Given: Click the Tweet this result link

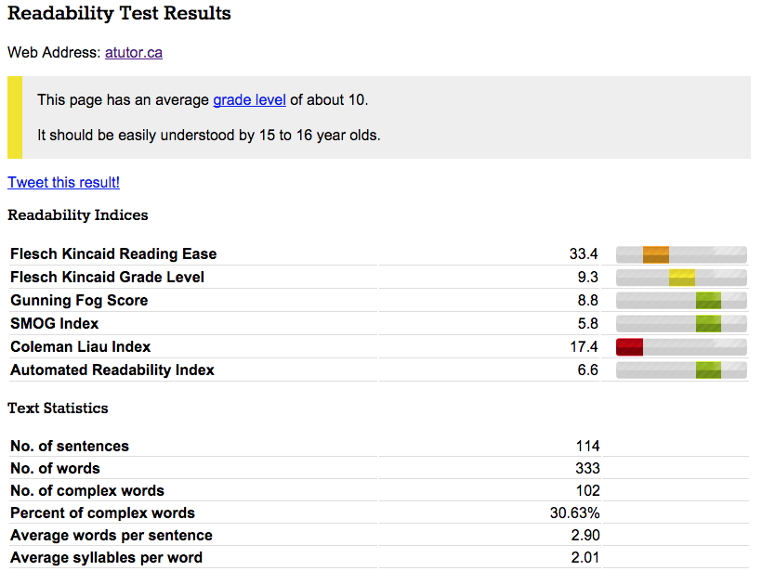Looking at the screenshot, I should (63, 182).
